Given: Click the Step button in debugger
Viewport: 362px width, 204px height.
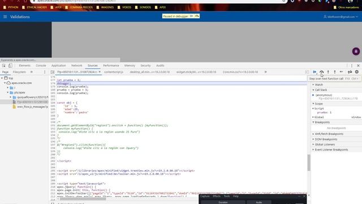Looking at the screenshot, I should (x=342, y=72).
